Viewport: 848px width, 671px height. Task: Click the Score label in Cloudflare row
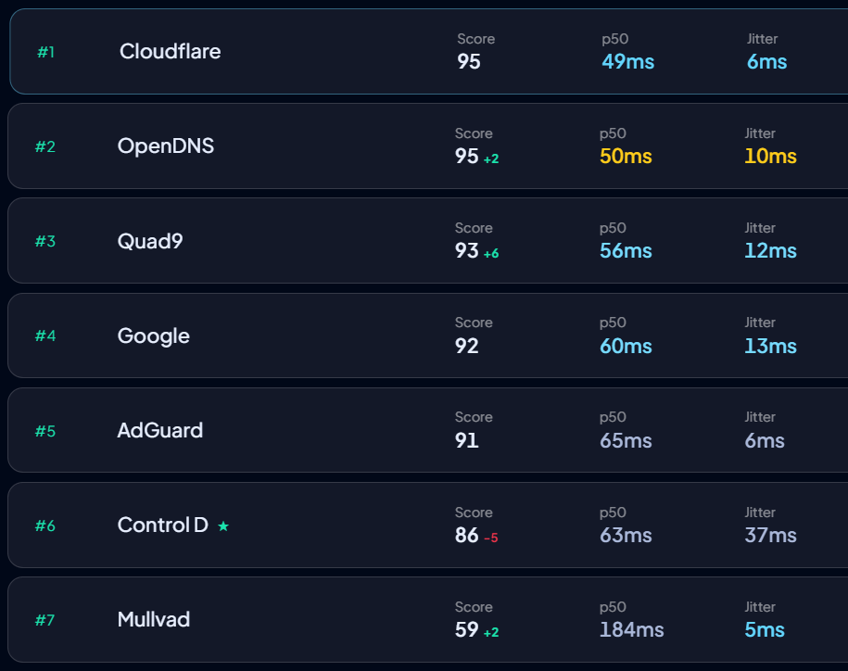(x=476, y=39)
